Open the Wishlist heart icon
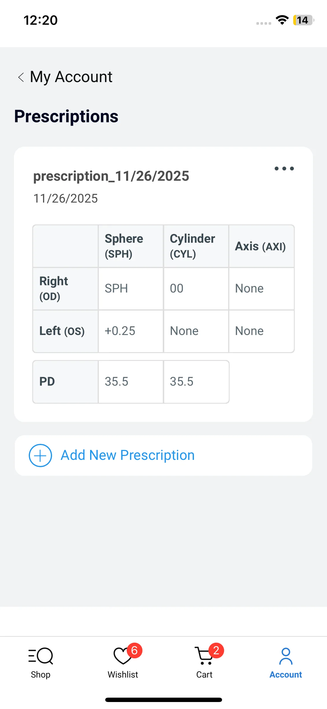 [x=122, y=656]
